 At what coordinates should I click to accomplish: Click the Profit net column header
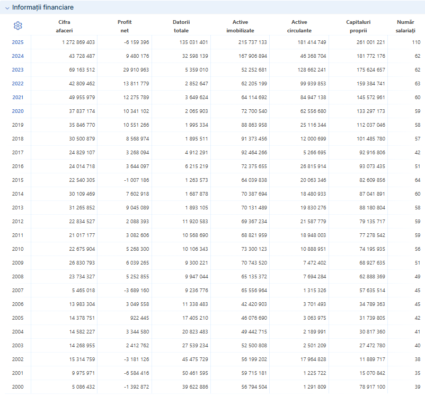(125, 27)
